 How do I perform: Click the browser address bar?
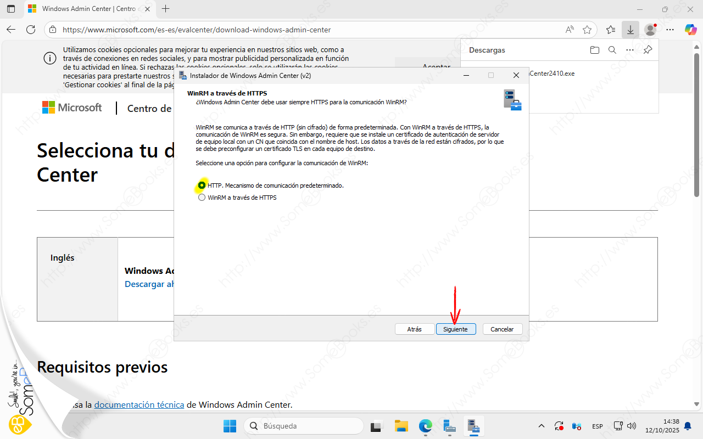pos(308,30)
